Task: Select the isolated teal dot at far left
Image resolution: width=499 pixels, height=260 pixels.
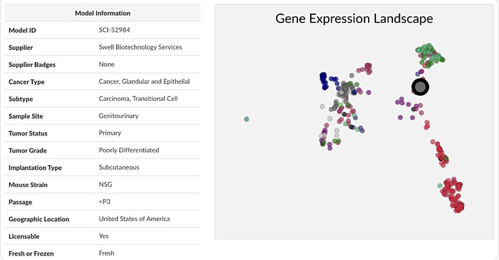Action: (246, 119)
